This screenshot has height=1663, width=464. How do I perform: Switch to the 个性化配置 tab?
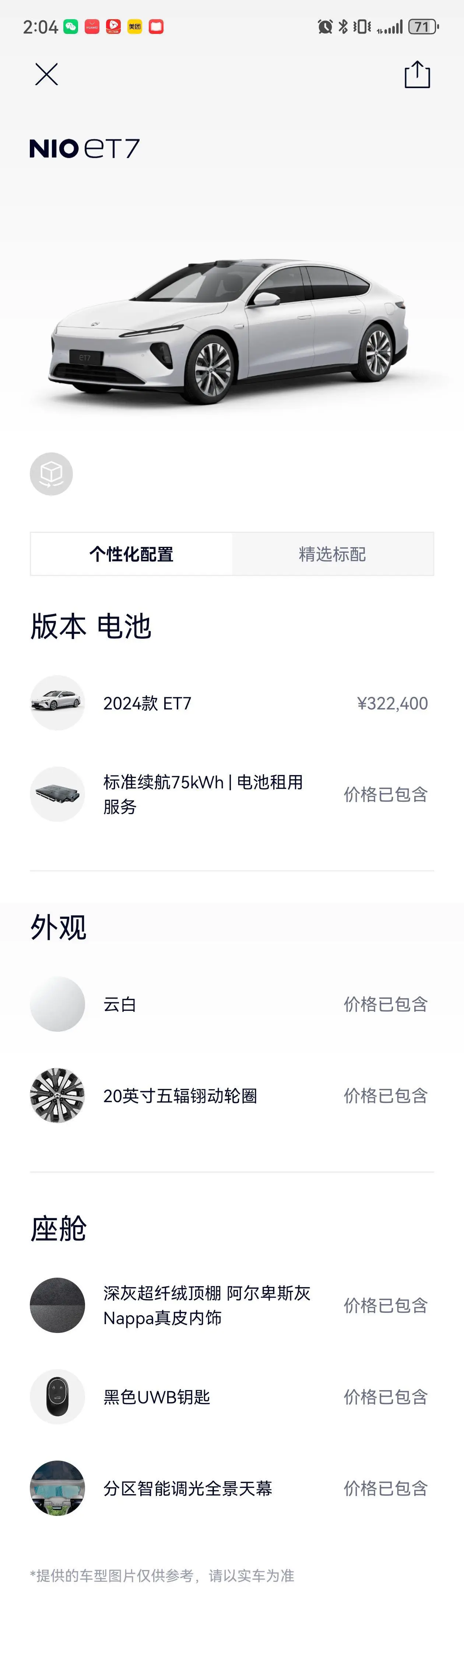tap(131, 554)
